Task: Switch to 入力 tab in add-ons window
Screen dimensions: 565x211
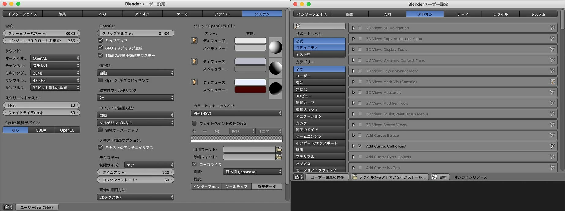Action: 387,14
